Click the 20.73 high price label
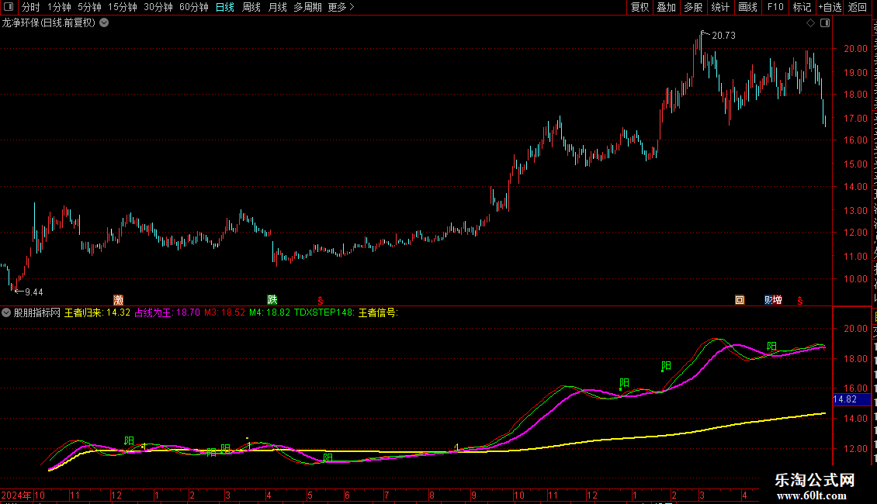The height and width of the screenshot is (504, 877). pos(723,35)
